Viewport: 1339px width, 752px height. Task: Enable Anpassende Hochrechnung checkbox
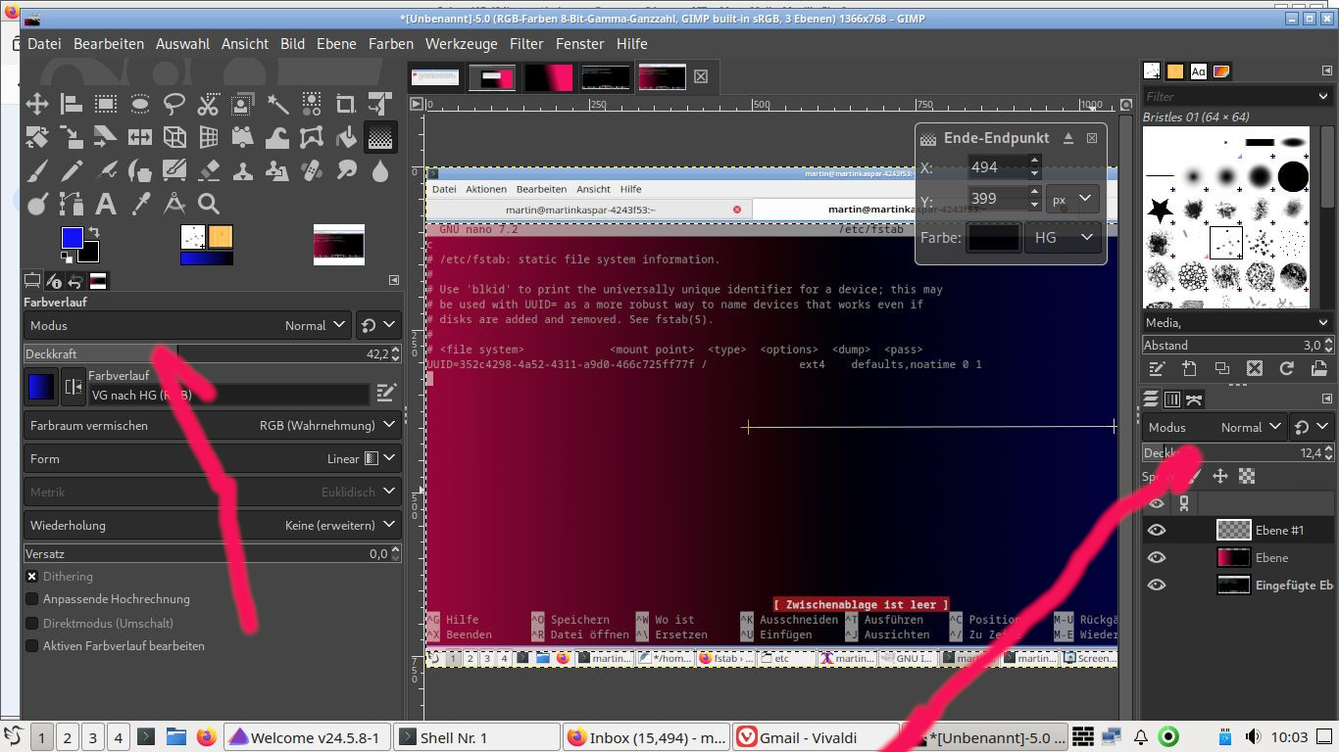(x=32, y=599)
